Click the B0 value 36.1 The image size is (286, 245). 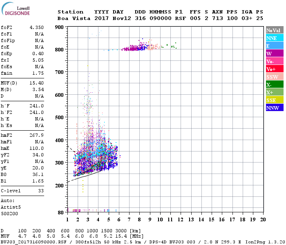[x=38, y=174]
